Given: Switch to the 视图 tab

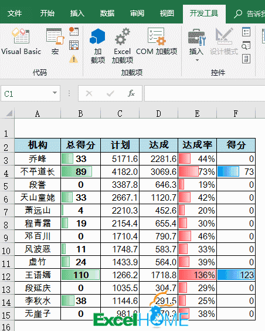Looking at the screenshot, I should tap(167, 13).
